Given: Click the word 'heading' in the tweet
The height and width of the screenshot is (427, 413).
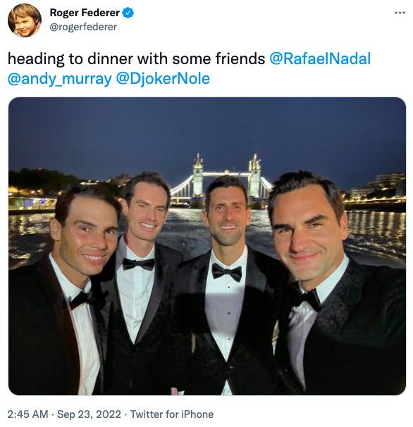Looking at the screenshot, I should pyautogui.click(x=36, y=60).
